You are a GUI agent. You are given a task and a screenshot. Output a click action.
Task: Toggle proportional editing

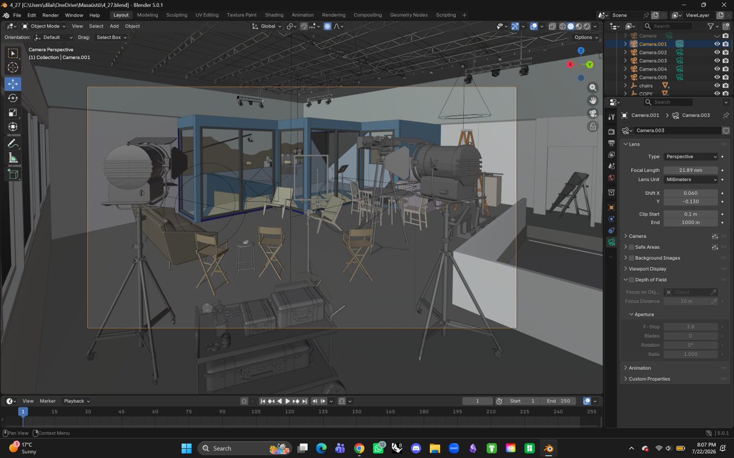[x=327, y=26]
